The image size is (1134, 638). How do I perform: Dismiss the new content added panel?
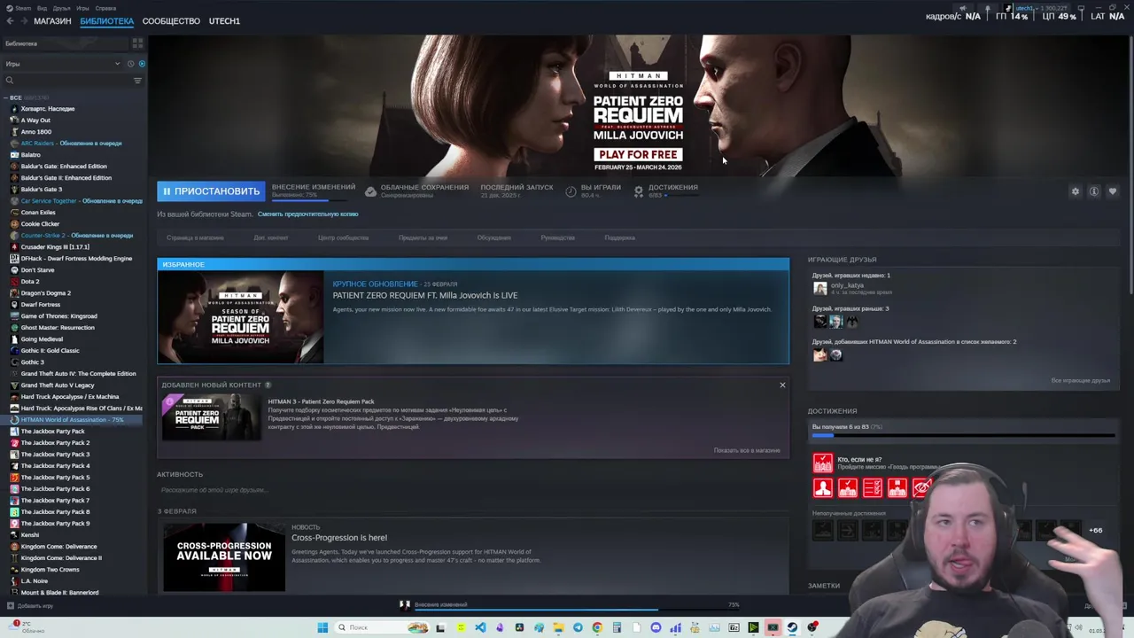782,385
